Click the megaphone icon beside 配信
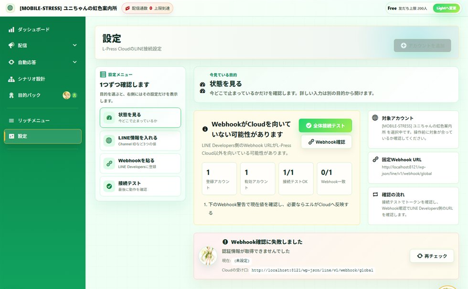Screen dimensions: 468x289 coord(11,45)
